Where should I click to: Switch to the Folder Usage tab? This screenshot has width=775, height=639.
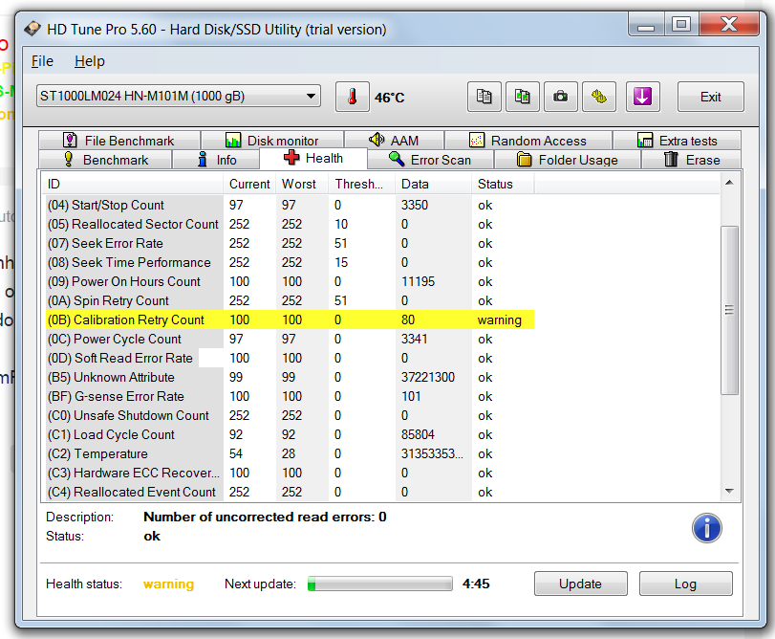pyautogui.click(x=568, y=160)
